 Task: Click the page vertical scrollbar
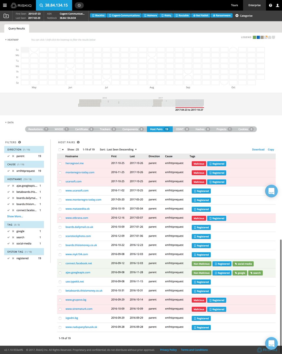click(x=281, y=283)
